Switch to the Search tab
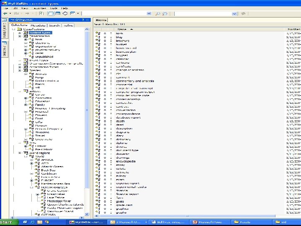Image resolution: width=301 pixels, height=226 pixels. pos(54,25)
